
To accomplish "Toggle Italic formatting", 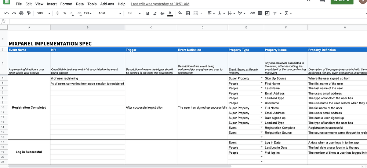I will (x=155, y=13).
